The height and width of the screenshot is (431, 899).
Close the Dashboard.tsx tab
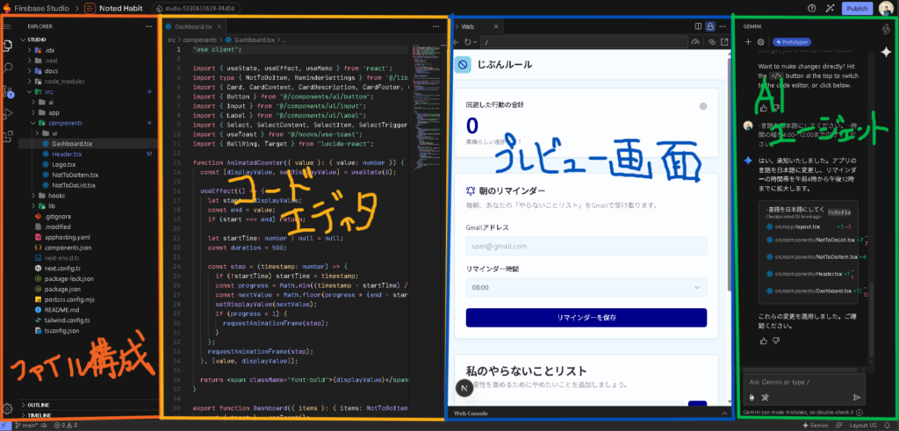pyautogui.click(x=219, y=26)
